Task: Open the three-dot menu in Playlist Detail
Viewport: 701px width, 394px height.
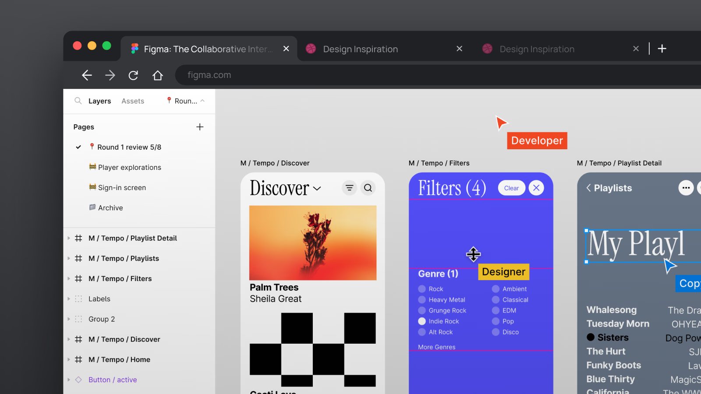Action: 686,188
